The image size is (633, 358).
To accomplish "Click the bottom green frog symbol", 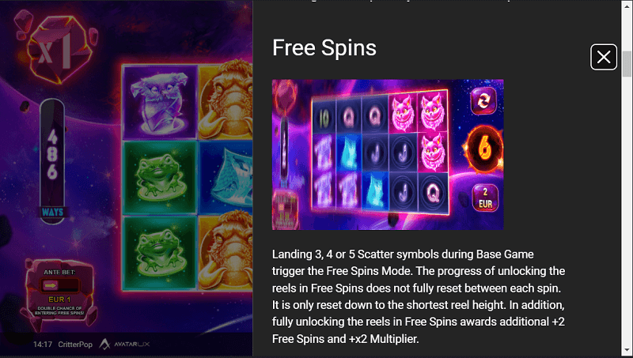I will (x=160, y=253).
